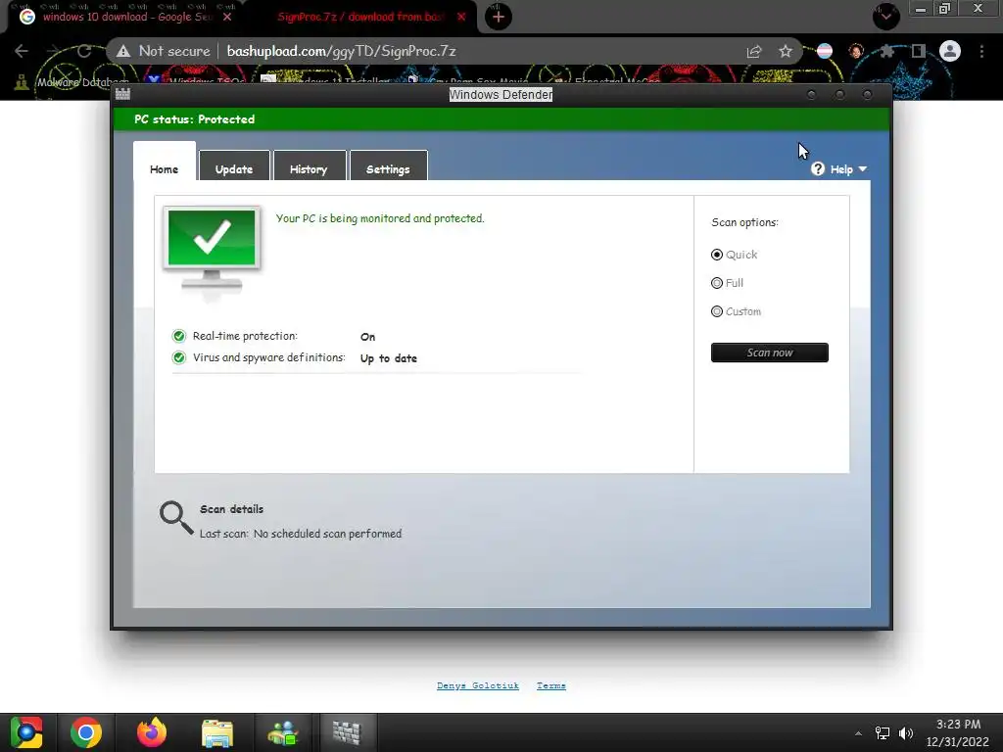
Task: Launch Firefox from the taskbar
Action: point(152,732)
